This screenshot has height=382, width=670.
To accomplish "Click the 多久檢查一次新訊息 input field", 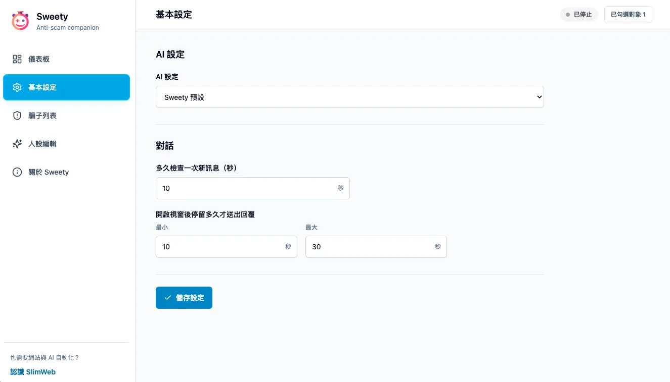I will click(x=253, y=188).
